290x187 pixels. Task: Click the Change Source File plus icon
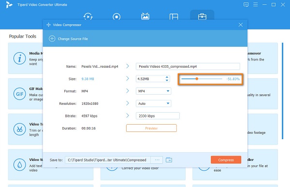[52, 39]
